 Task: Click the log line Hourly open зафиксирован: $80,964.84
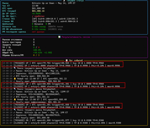31,81
